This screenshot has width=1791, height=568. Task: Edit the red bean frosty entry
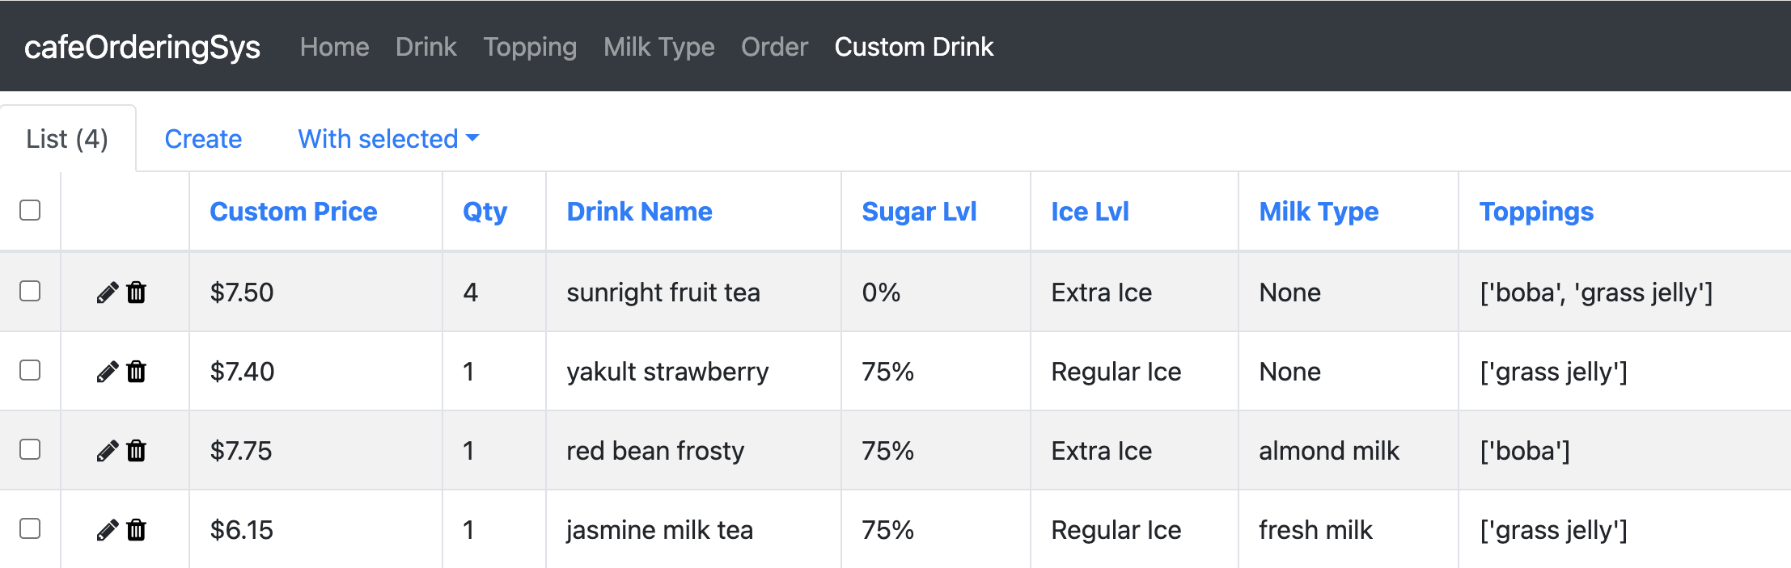[107, 451]
